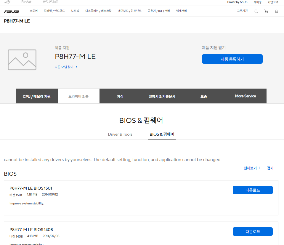
Task: Open the 공유기 / IoT / 서버 menu
Action: coord(159,11)
